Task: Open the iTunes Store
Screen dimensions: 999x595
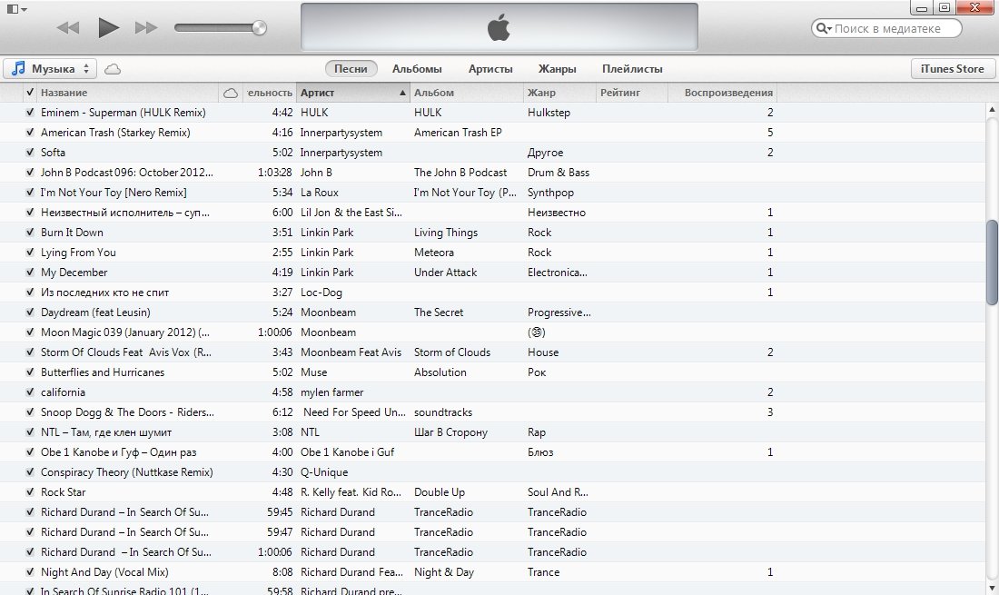Action: click(x=952, y=69)
